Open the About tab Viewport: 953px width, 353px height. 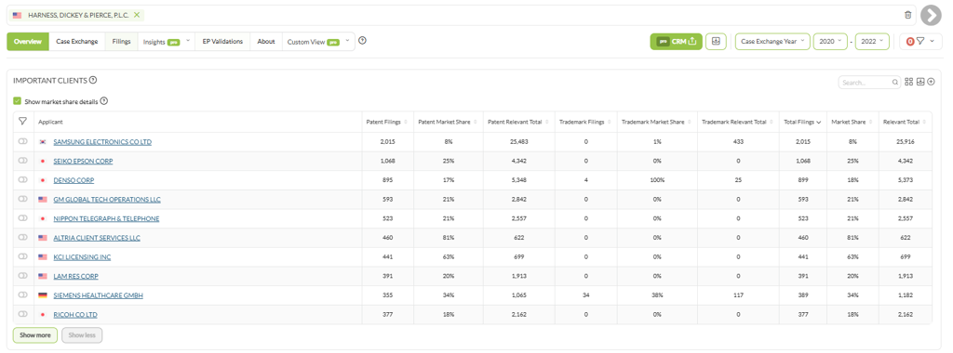(x=266, y=41)
